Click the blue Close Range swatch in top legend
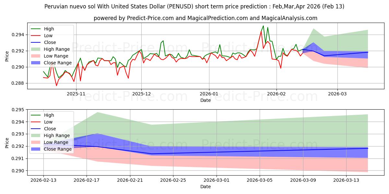Image resolution: width=389 pixels, height=194 pixels. tap(37, 63)
